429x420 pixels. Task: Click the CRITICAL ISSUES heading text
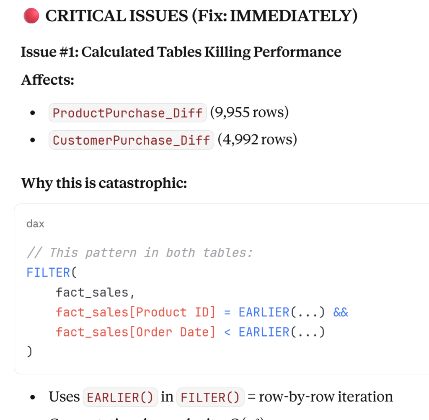[201, 16]
